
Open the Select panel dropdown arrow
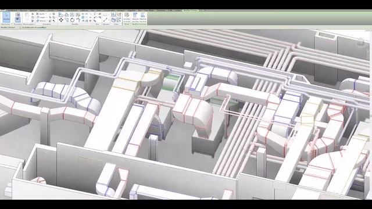point(12,24)
